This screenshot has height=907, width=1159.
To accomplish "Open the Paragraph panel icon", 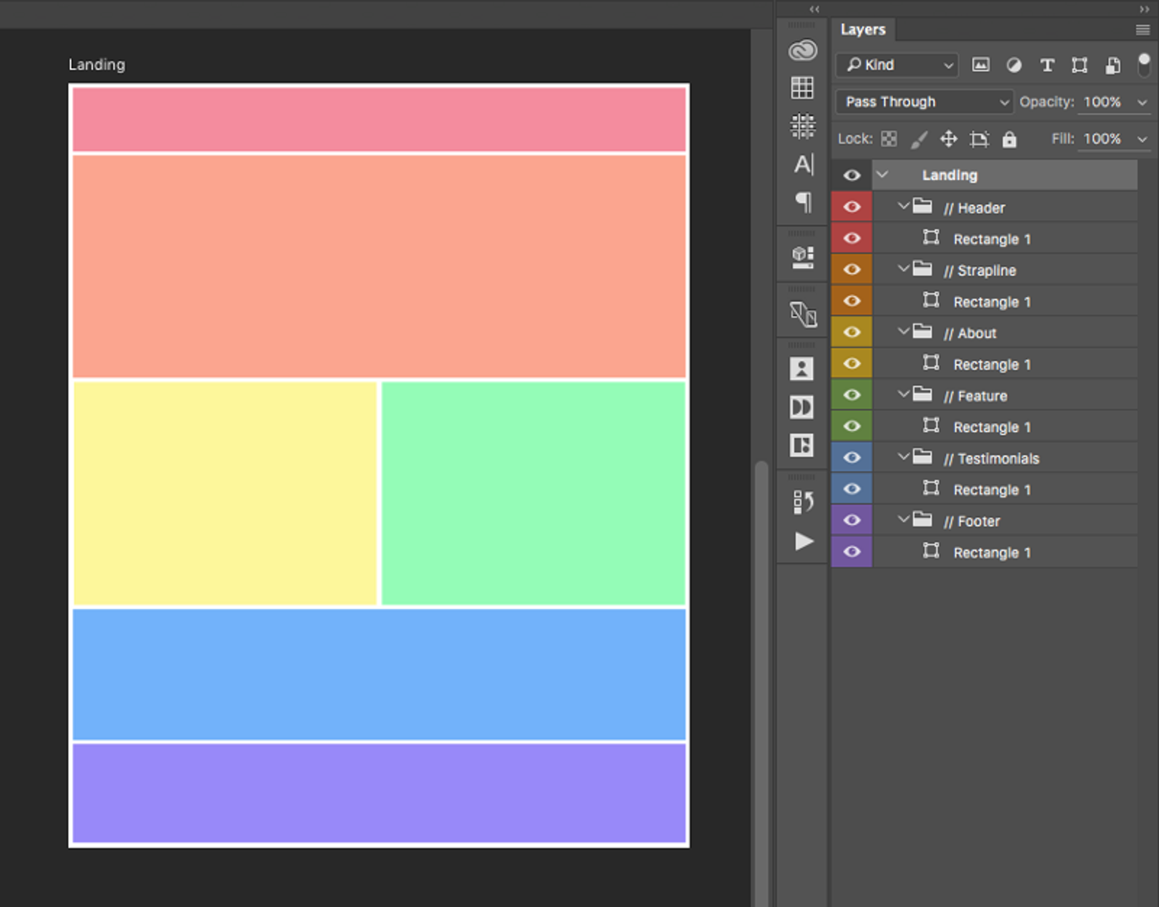I will click(x=803, y=202).
